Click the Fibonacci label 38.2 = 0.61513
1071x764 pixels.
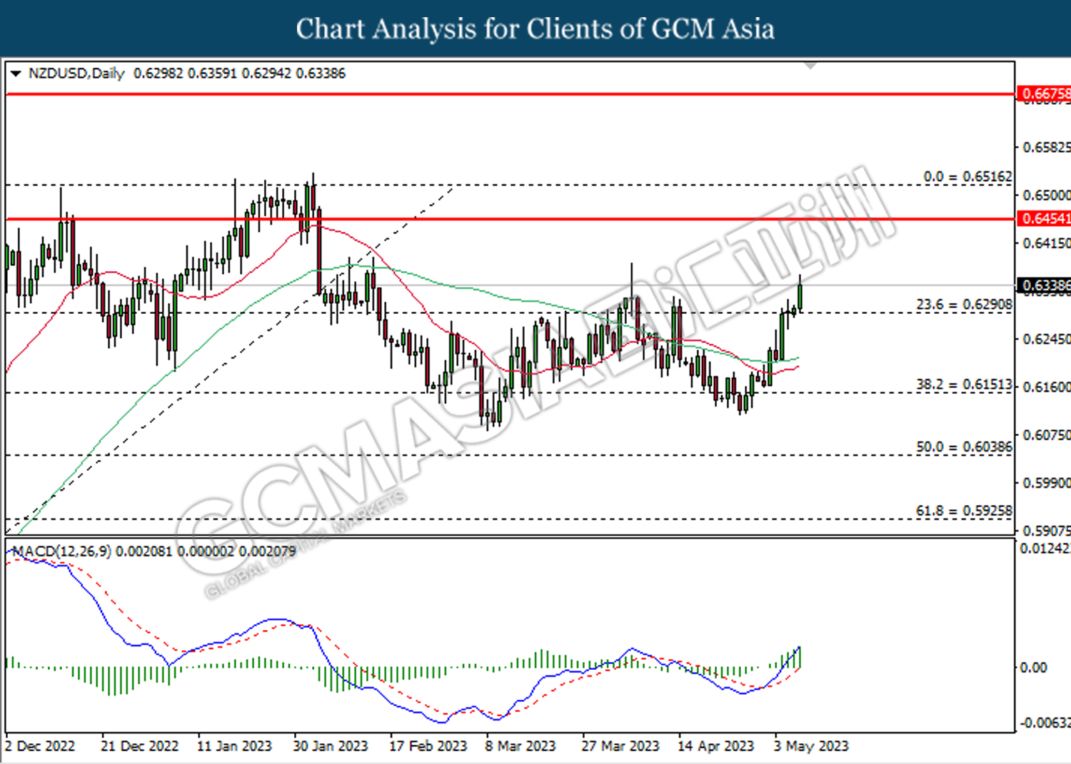(x=964, y=384)
